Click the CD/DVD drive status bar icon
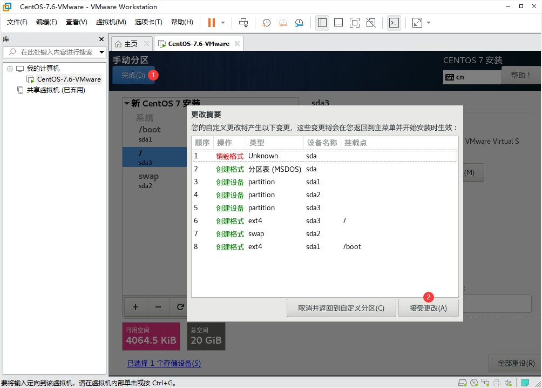Image resolution: width=542 pixels, height=388 pixels. [474, 383]
